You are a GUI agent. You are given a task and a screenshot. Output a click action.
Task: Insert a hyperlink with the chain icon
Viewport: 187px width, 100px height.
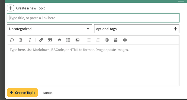pos(41,40)
